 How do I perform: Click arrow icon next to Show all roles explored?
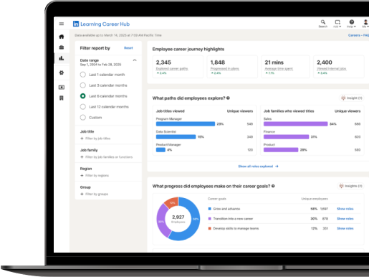pos(277,166)
